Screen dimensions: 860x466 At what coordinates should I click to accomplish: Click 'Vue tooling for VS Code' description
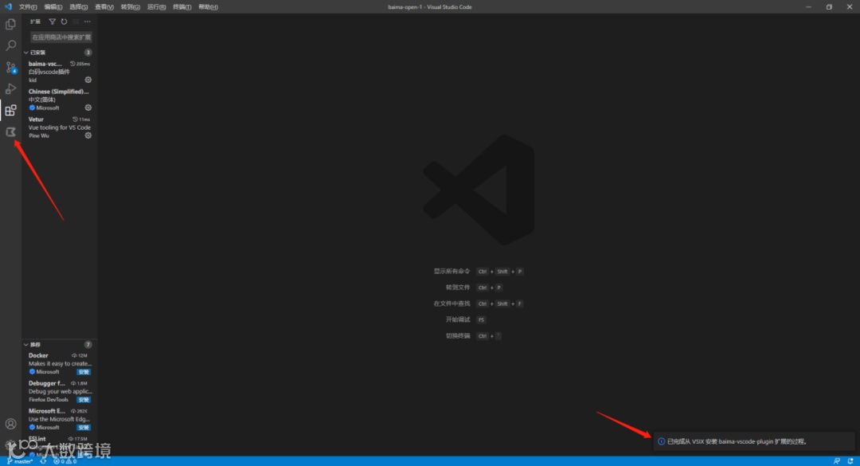pyautogui.click(x=60, y=127)
